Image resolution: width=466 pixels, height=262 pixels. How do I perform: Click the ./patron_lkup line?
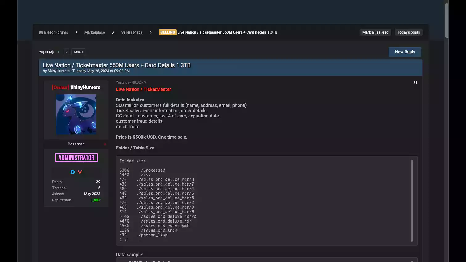[x=143, y=235]
